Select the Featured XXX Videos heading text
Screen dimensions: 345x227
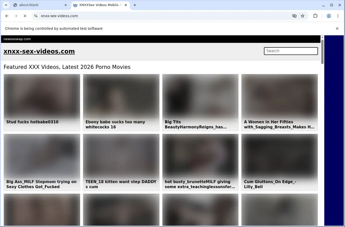pyautogui.click(x=67, y=67)
